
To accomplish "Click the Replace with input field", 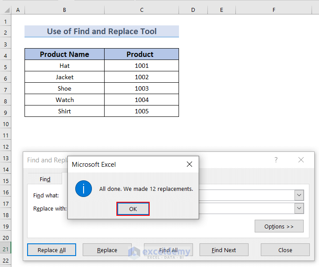I will 246,208.
